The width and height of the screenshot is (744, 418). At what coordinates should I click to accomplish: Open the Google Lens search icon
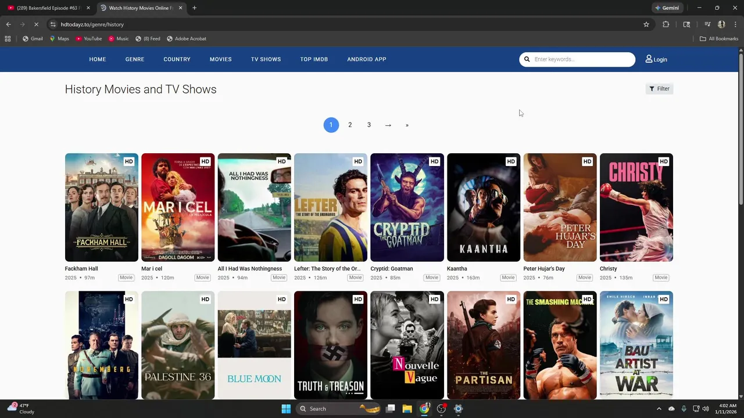coord(686,24)
